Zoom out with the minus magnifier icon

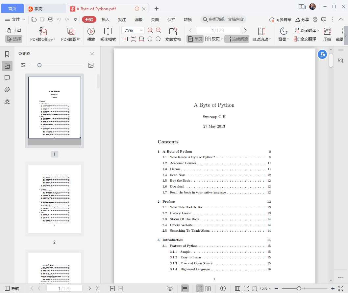coord(150,30)
